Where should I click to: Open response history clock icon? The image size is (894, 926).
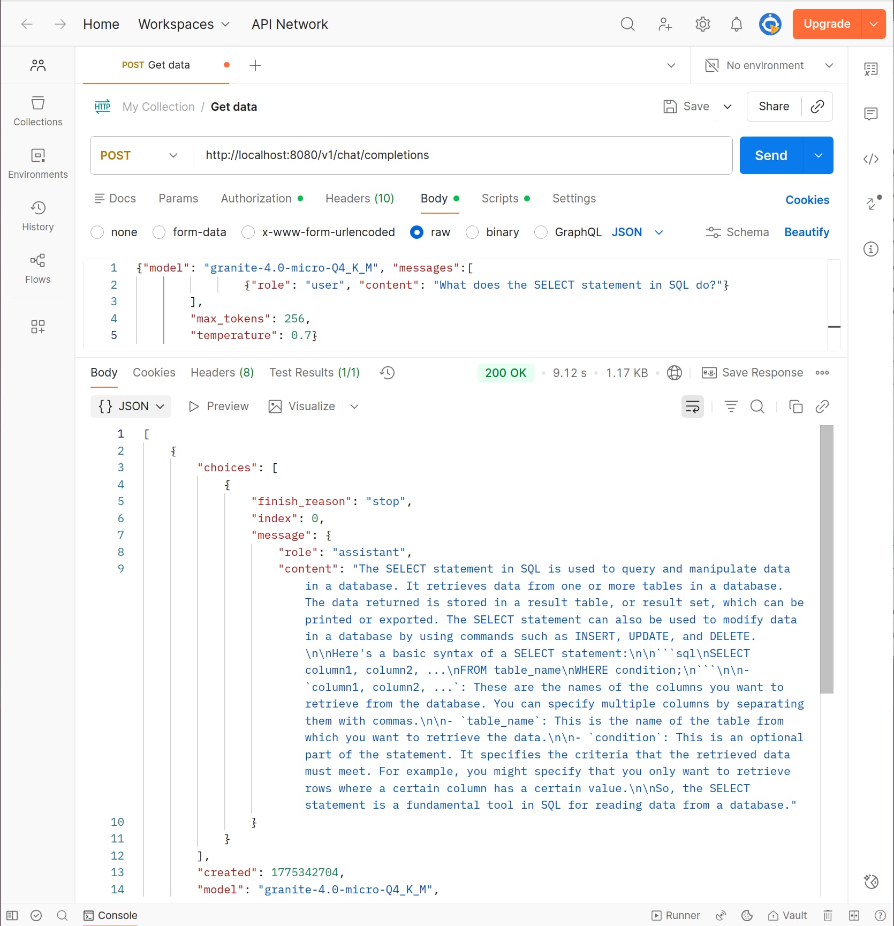387,373
